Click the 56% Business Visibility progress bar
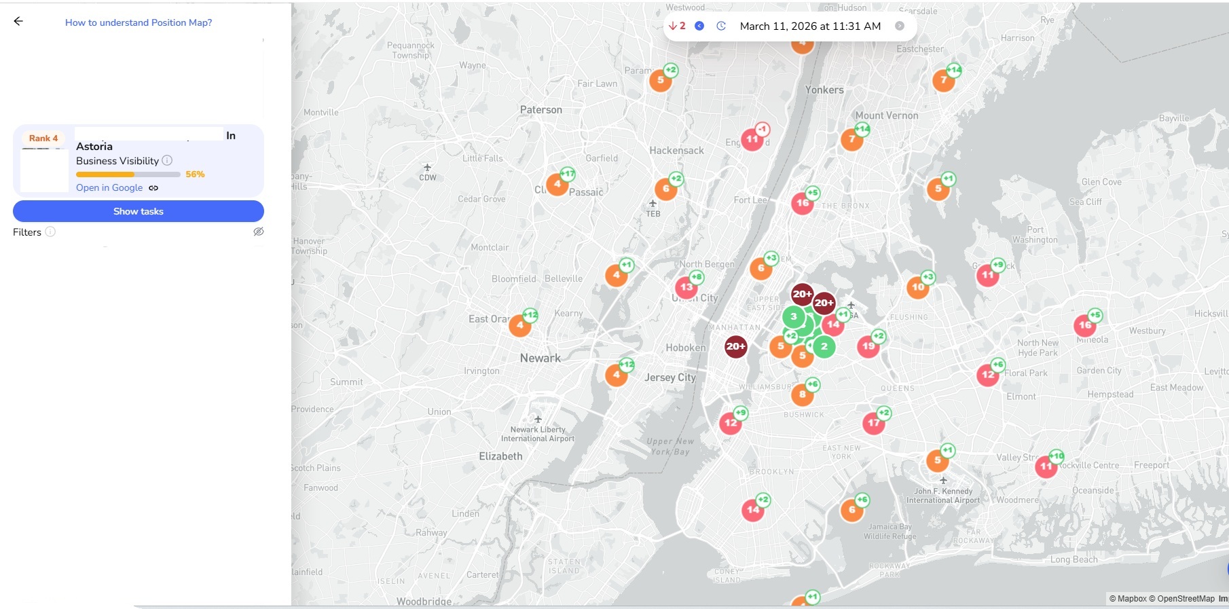Viewport: 1229px width, 609px height. [128, 174]
